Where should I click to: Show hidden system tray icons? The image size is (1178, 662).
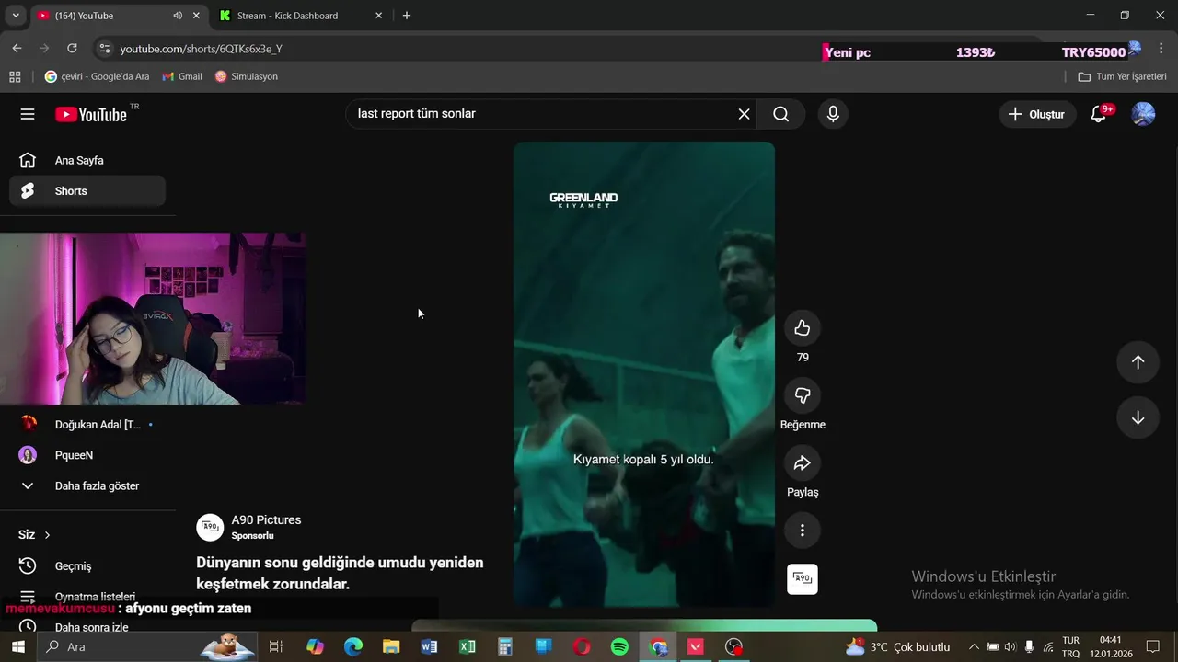point(974,647)
